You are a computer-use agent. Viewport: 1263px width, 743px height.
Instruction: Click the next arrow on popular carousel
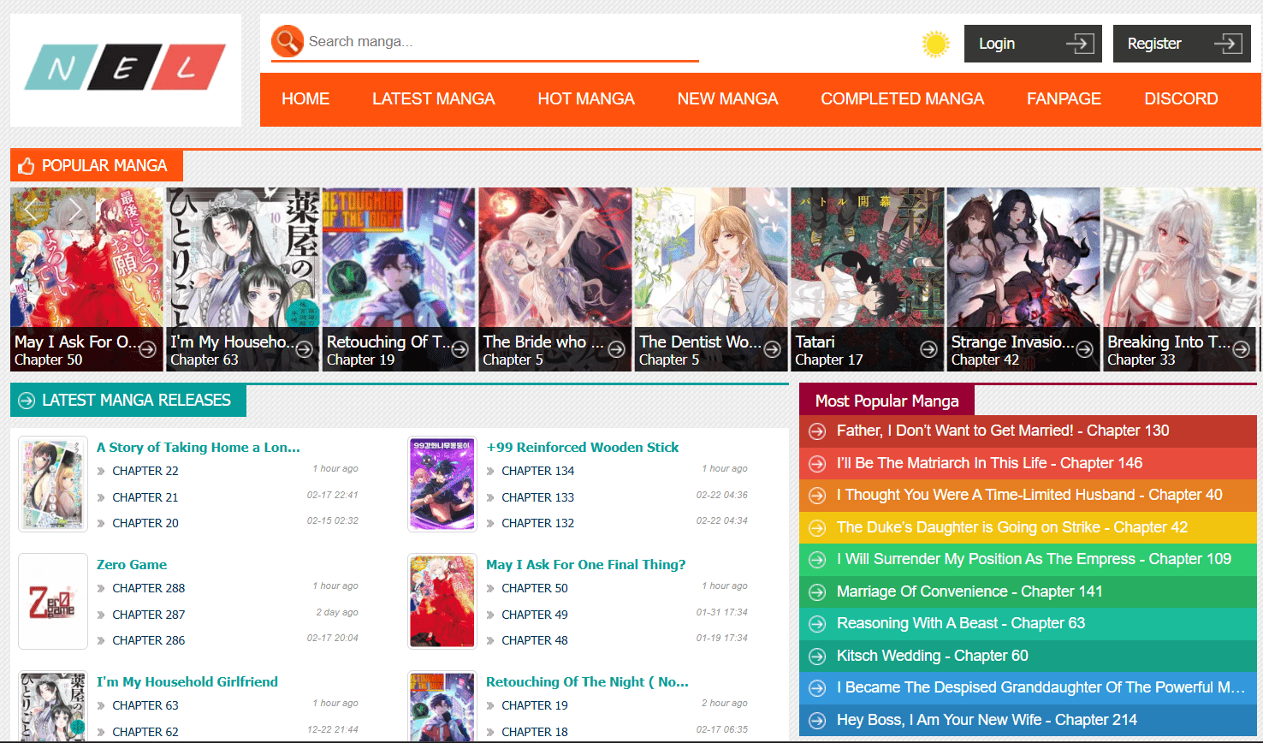75,209
